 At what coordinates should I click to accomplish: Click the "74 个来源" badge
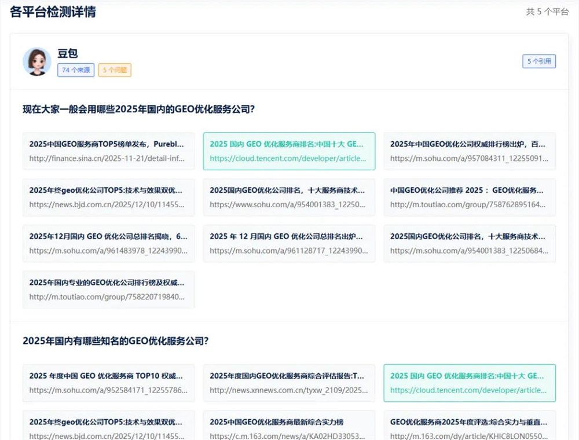[x=75, y=69]
